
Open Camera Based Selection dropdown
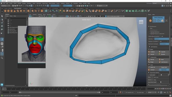coord(160,36)
